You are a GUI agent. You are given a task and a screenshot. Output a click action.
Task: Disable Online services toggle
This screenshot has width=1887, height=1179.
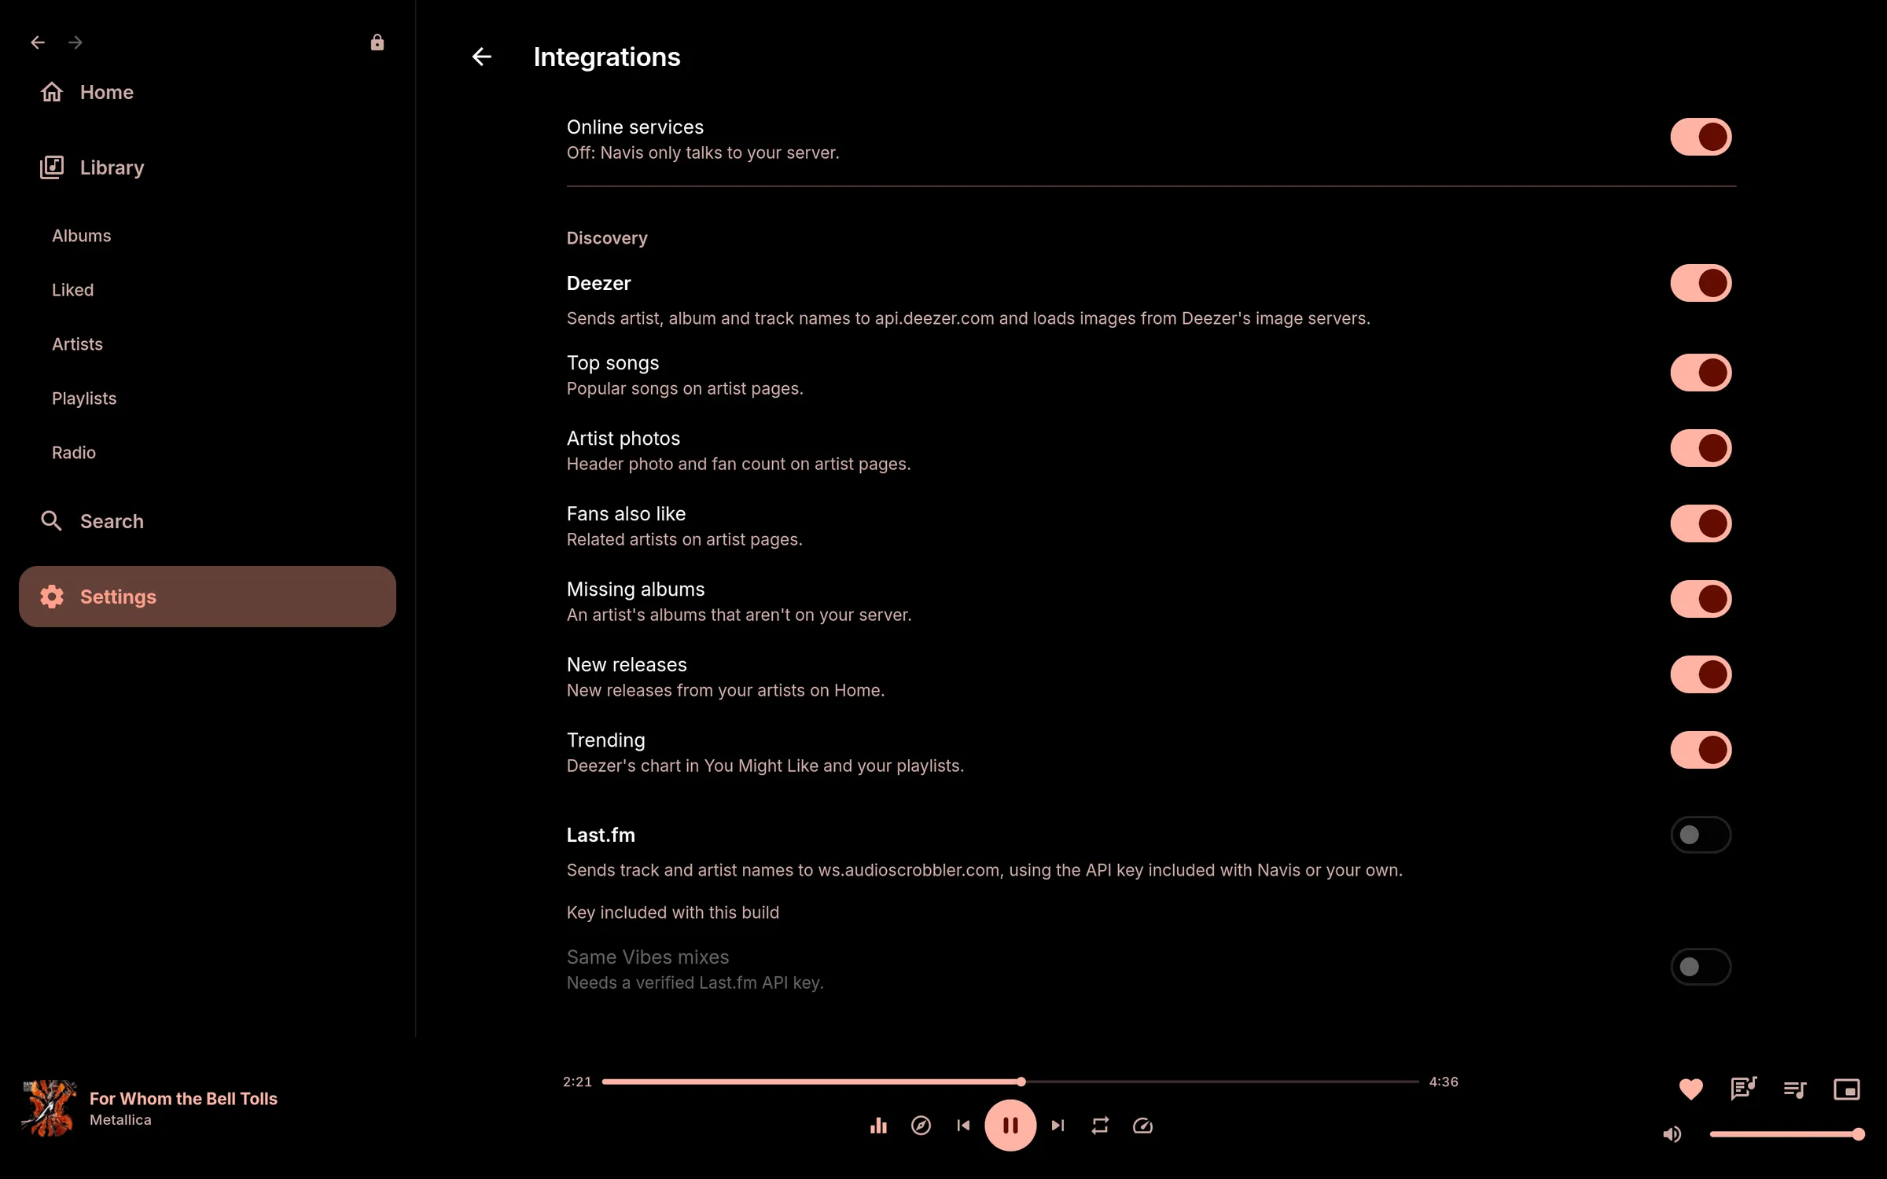pos(1701,137)
